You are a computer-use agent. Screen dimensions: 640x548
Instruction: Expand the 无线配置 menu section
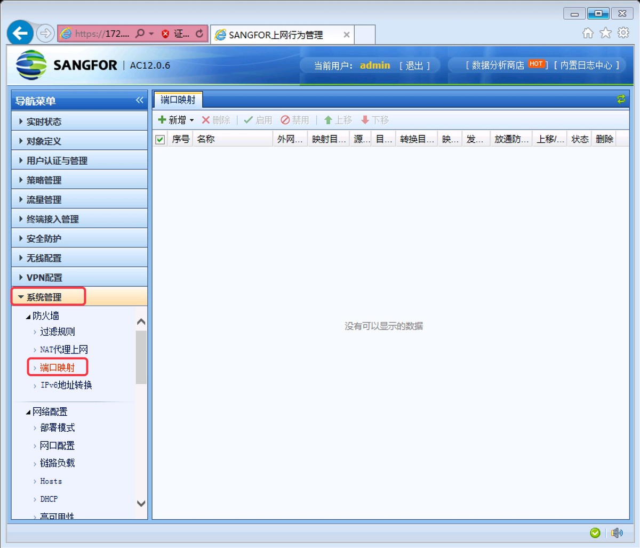tap(79, 258)
